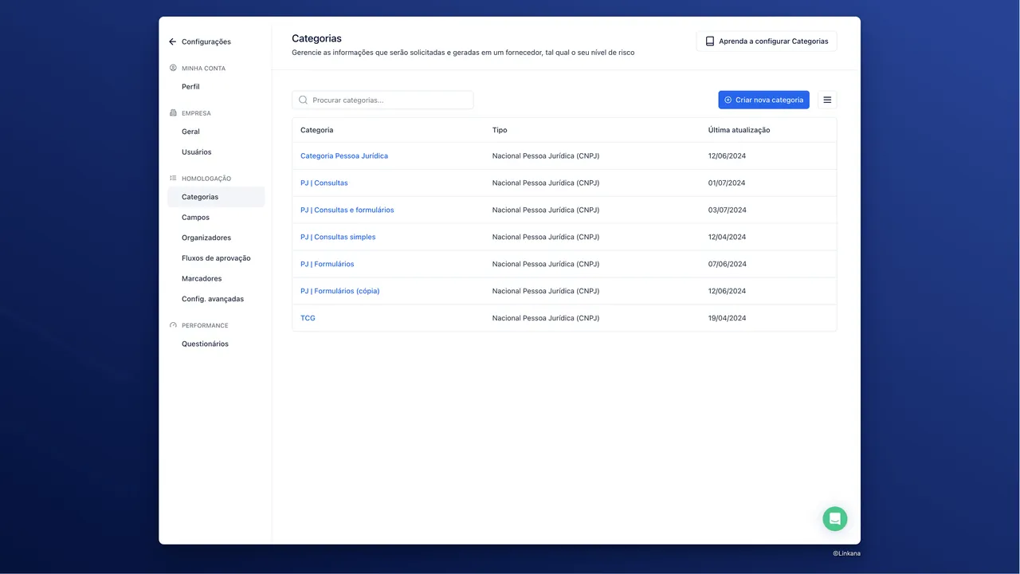Click the Minha Conta user icon
Screen dimensions: 1020x574
click(173, 68)
